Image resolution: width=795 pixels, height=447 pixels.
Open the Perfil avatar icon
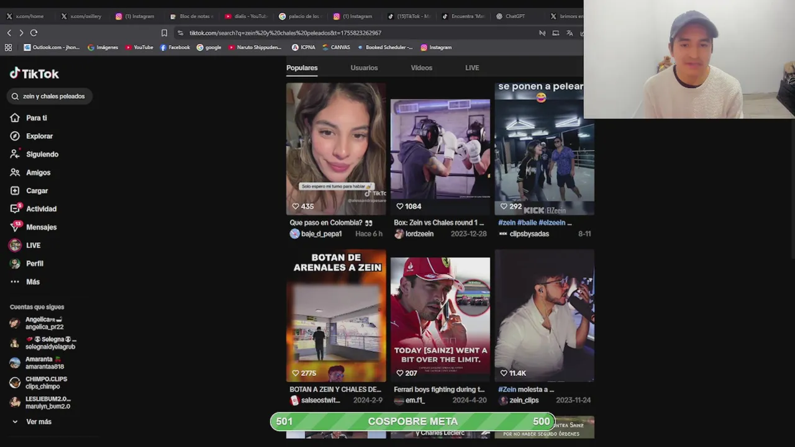pyautogui.click(x=15, y=263)
